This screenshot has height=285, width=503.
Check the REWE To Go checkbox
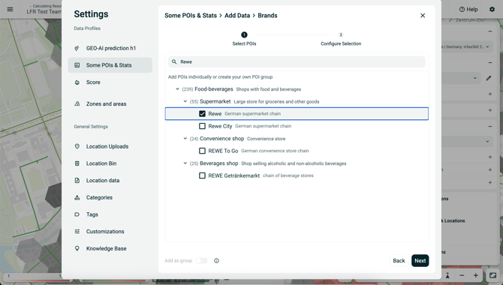coord(202,151)
